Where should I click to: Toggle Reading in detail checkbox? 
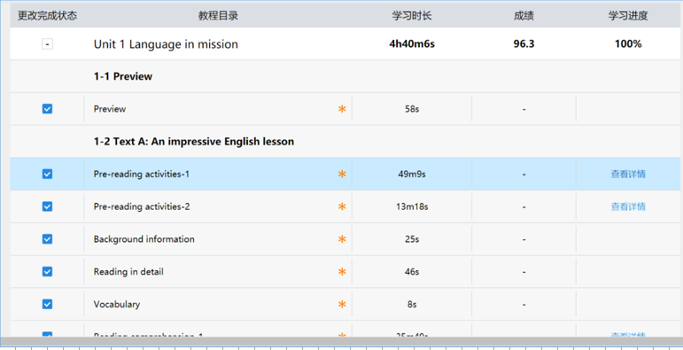pos(48,271)
